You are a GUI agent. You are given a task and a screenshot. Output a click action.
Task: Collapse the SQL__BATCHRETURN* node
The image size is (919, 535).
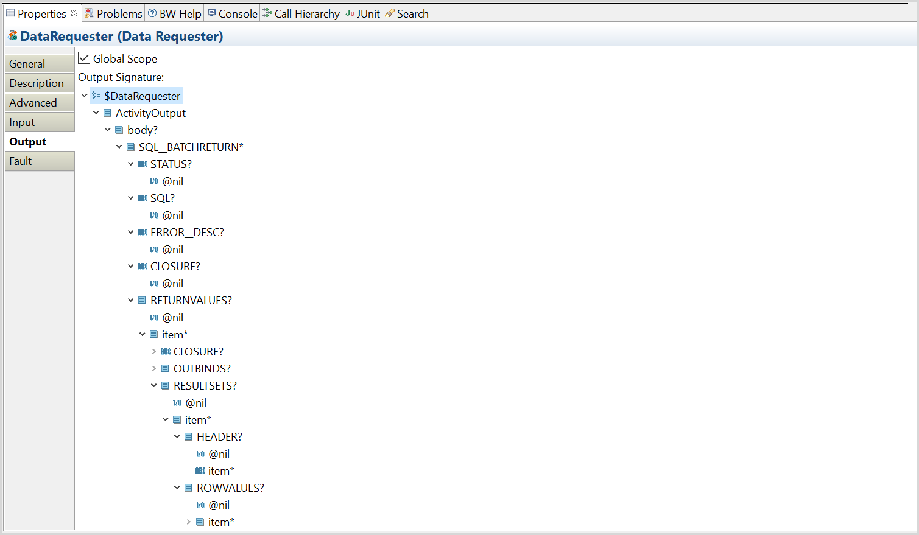(x=119, y=147)
